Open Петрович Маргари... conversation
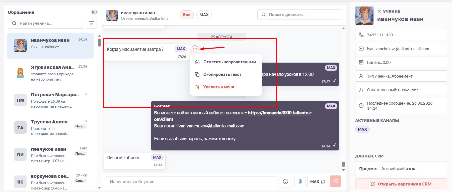452x192 pixels. click(x=50, y=100)
